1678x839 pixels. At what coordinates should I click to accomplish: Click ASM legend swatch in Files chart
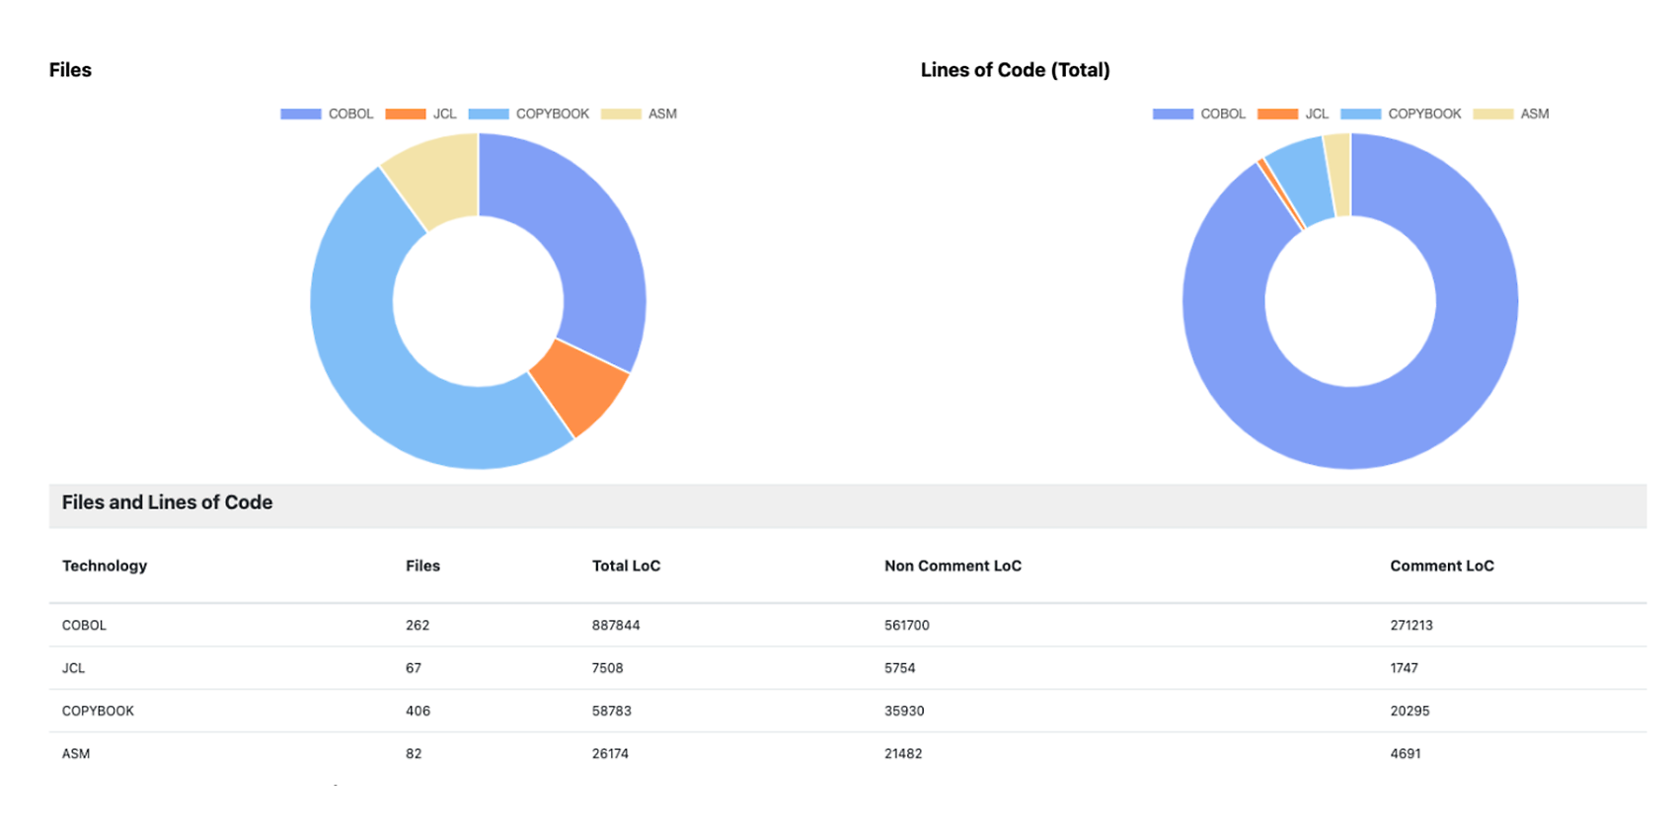621,114
